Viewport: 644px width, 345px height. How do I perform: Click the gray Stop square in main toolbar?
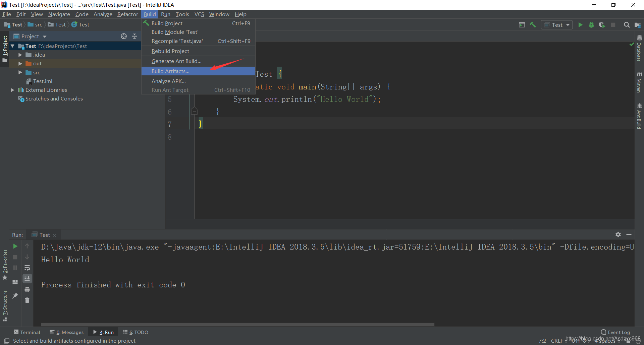(x=613, y=25)
